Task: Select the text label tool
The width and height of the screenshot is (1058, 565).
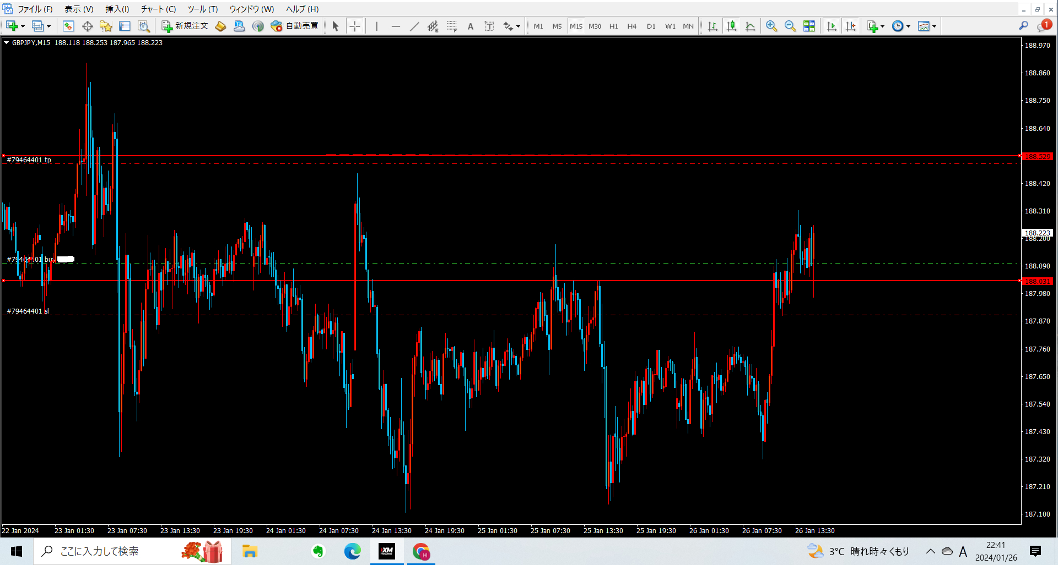Action: point(489,26)
